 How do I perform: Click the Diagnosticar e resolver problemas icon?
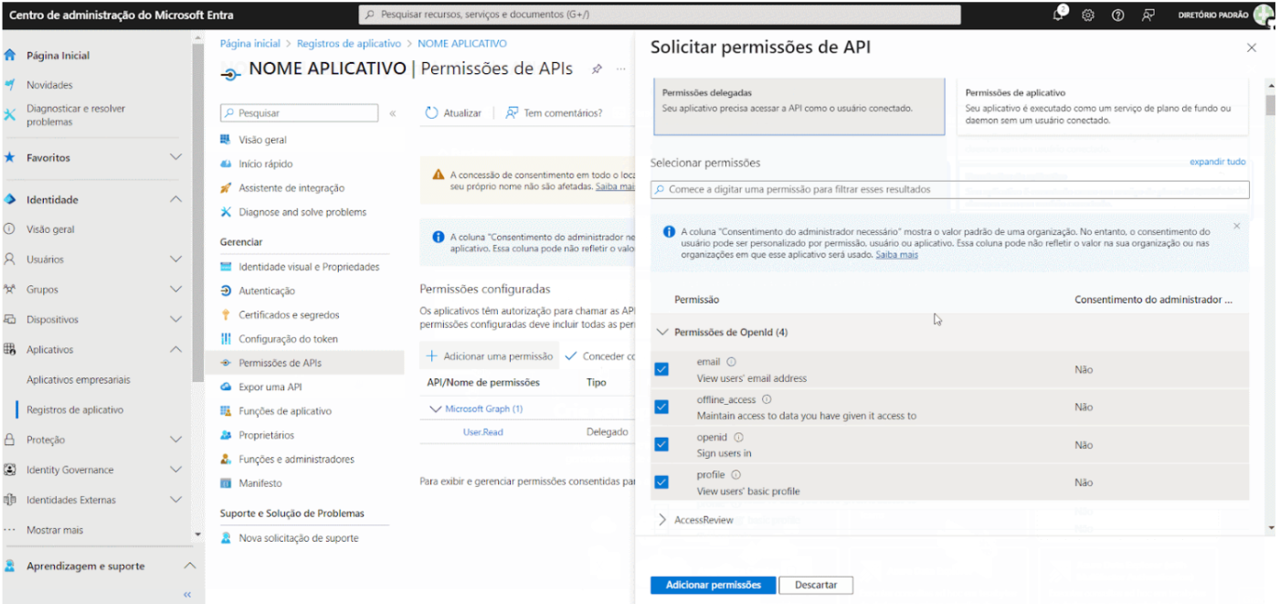click(x=10, y=115)
